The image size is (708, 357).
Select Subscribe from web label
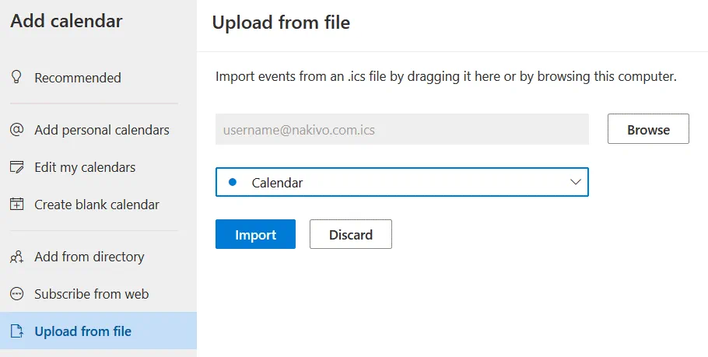[91, 294]
